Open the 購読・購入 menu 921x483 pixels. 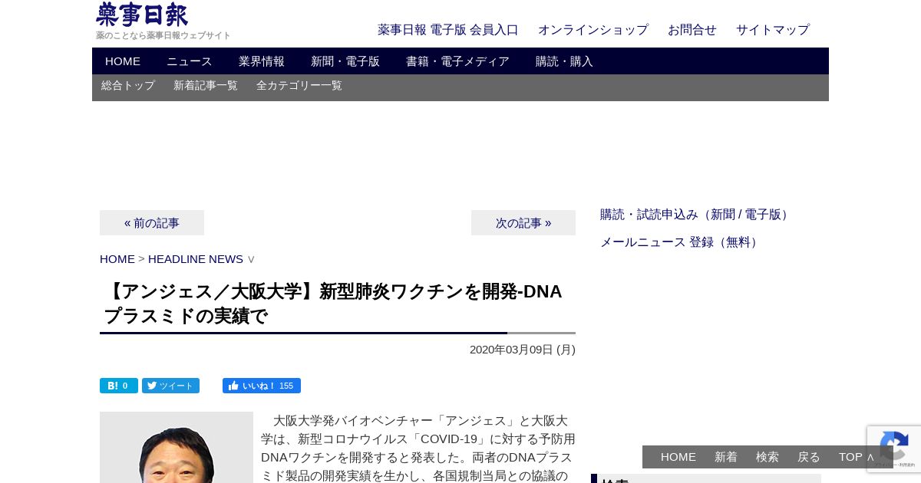[564, 61]
